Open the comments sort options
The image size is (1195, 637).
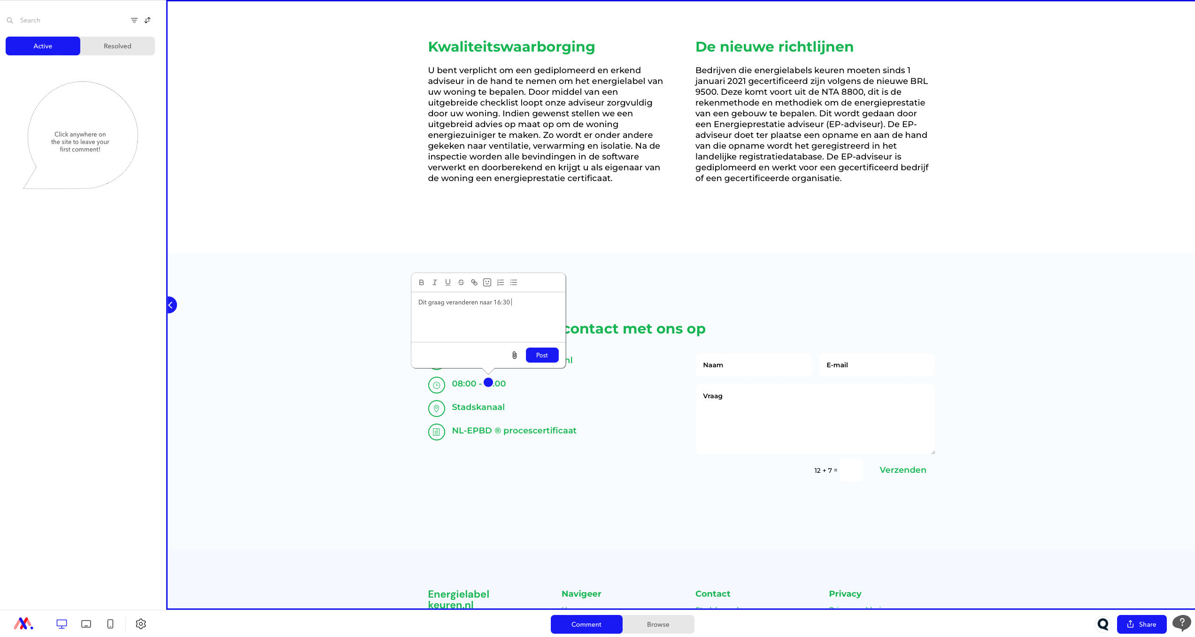pyautogui.click(x=147, y=20)
